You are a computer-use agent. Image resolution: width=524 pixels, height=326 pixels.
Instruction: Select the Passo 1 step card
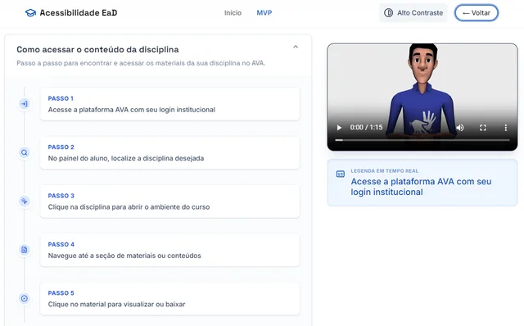pos(169,104)
